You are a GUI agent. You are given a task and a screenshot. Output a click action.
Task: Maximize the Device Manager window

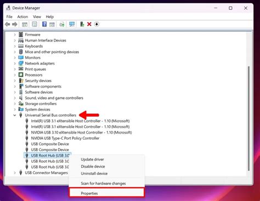(x=230, y=8)
